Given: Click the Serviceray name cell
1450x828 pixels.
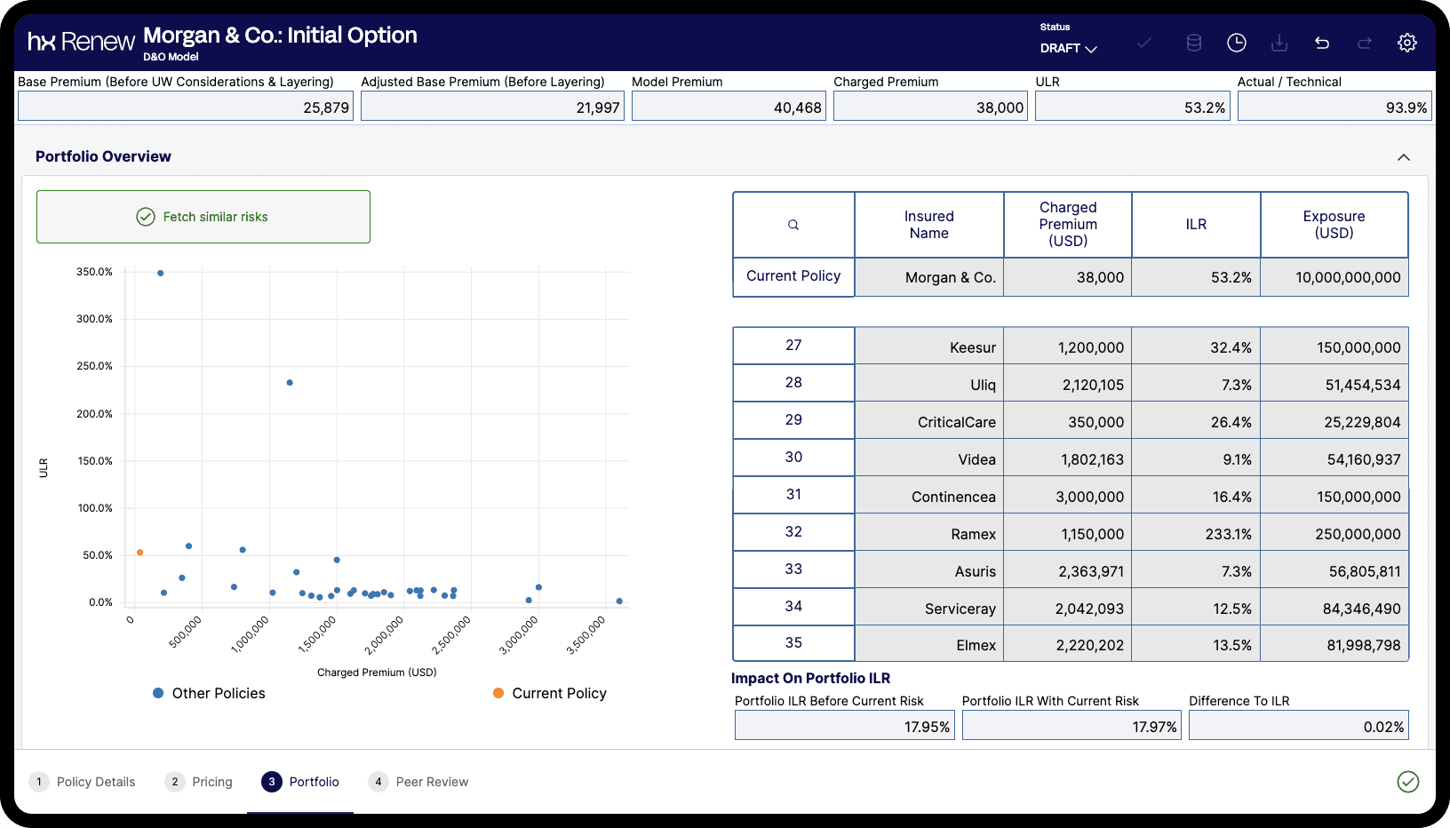Looking at the screenshot, I should (x=929, y=609).
